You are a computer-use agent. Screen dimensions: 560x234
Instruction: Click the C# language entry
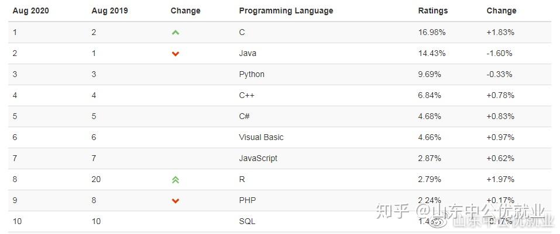click(x=245, y=116)
